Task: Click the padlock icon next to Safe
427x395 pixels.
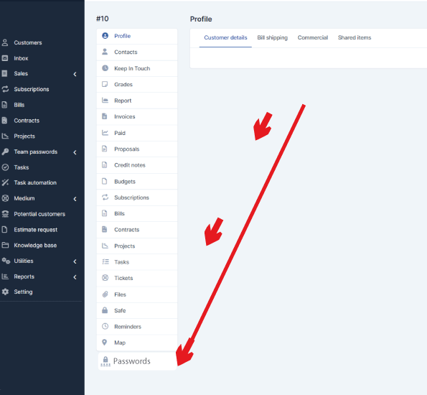Action: [x=105, y=310]
